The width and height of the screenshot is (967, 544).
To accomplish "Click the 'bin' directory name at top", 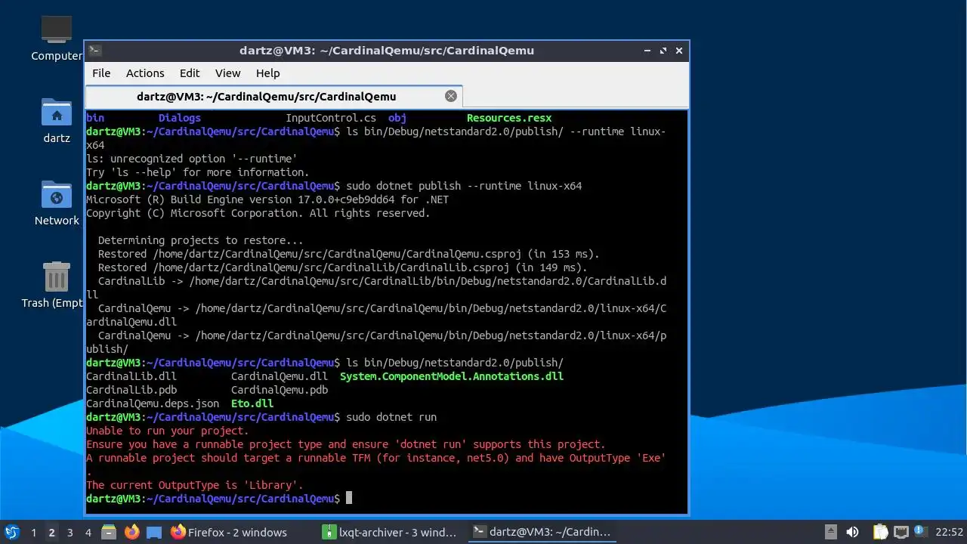I will pyautogui.click(x=95, y=118).
